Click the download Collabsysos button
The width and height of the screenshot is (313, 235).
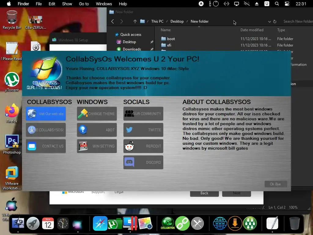click(x=46, y=130)
